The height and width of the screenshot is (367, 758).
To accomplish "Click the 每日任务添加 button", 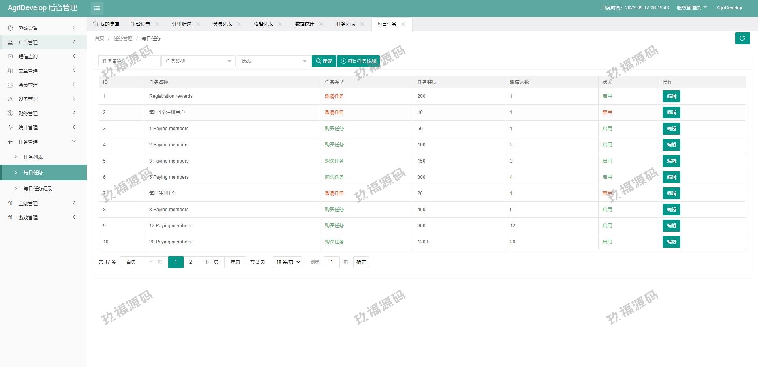I will point(358,61).
